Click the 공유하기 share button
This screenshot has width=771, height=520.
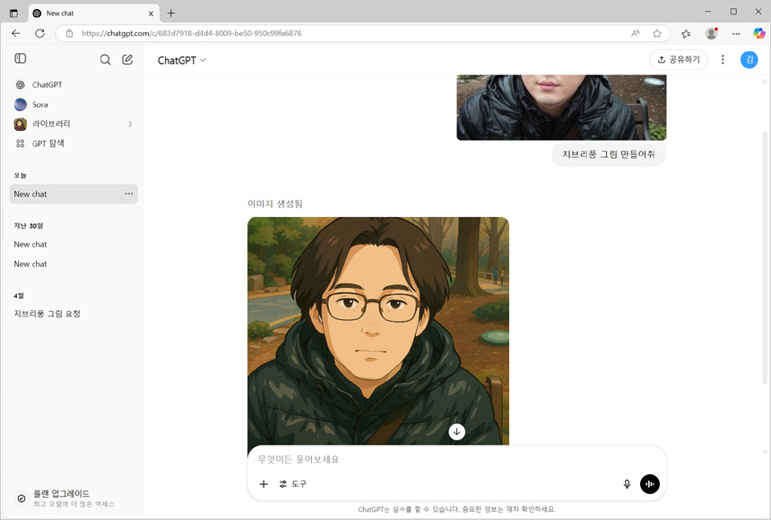tap(678, 60)
